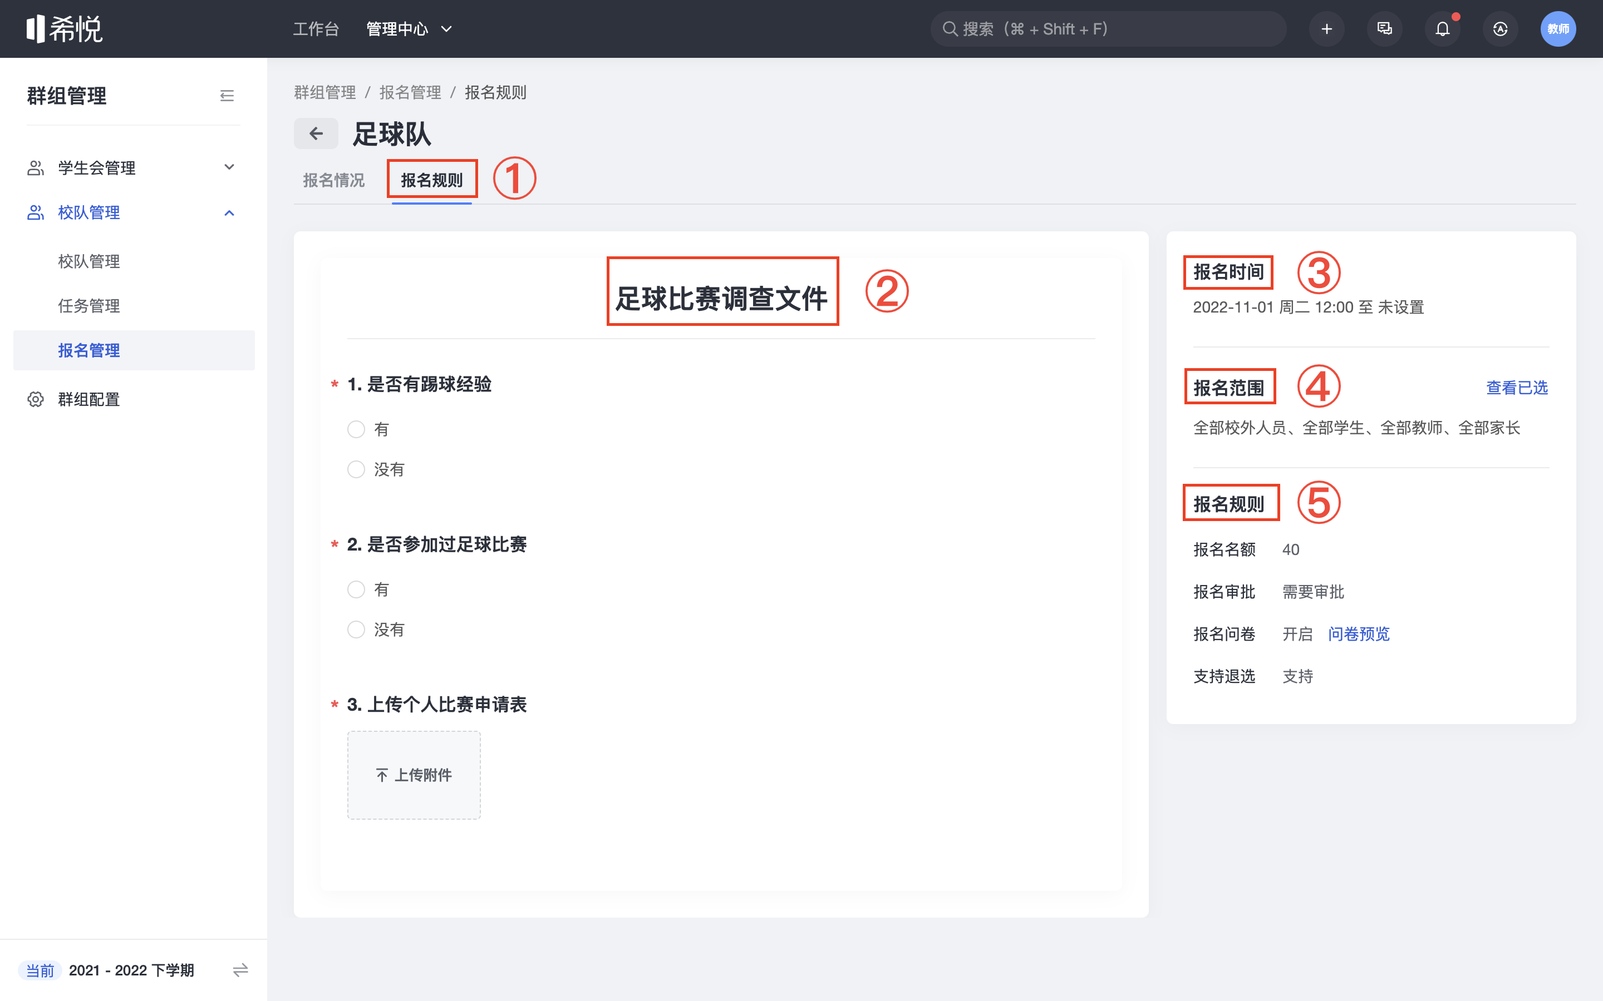
Task: Click question 3. 上传个人比赛申请表
Action: click(x=436, y=705)
